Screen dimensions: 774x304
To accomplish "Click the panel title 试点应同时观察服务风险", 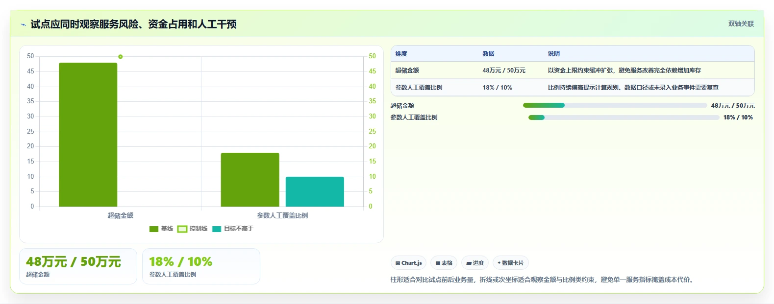I will click(133, 24).
